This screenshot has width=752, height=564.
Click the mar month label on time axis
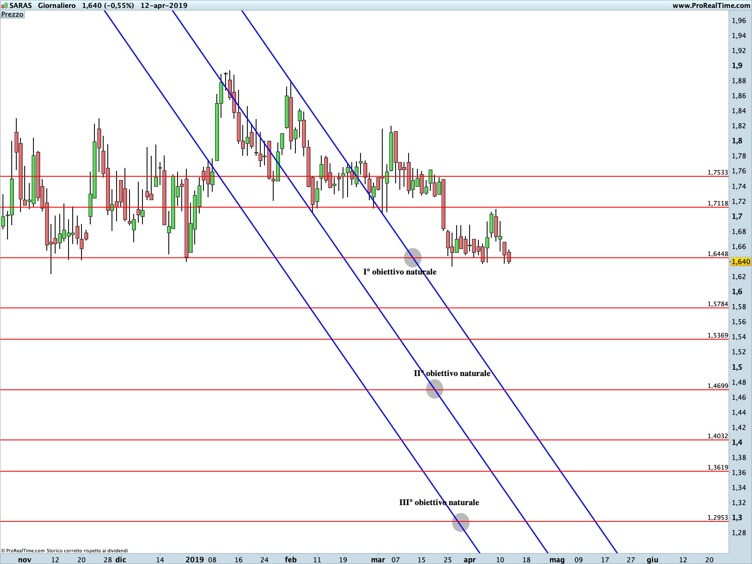pyautogui.click(x=378, y=559)
